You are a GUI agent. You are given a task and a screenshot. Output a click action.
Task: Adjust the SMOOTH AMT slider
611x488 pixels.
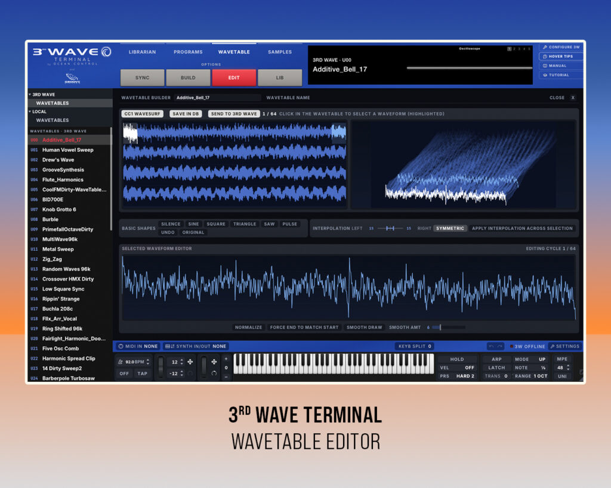tap(449, 327)
